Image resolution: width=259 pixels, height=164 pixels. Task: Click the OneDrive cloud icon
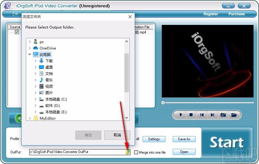pyautogui.click(x=36, y=48)
